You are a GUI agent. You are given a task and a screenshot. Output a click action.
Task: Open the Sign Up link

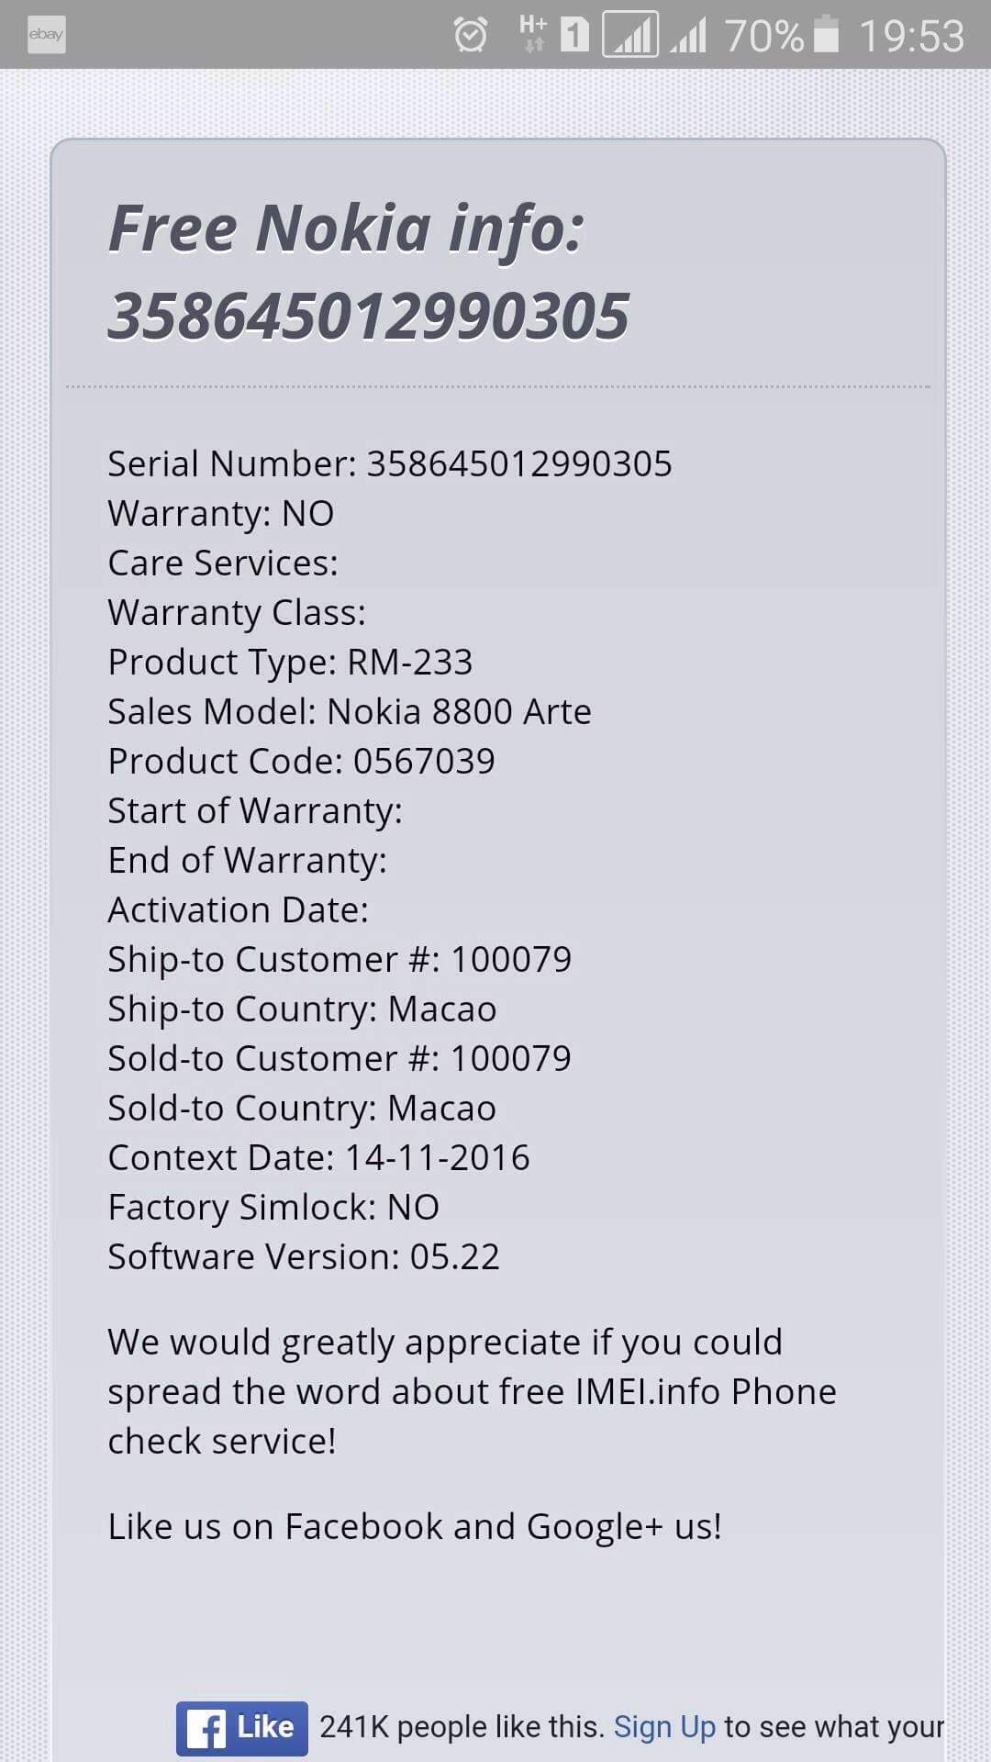point(664,1727)
